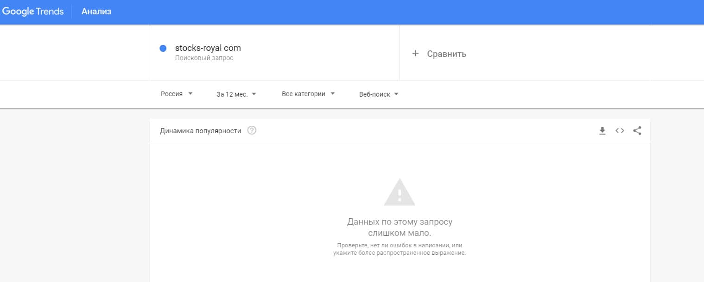This screenshot has height=282, width=704.
Task: Click the Данных по этому запросу слишком мало message
Action: click(400, 227)
